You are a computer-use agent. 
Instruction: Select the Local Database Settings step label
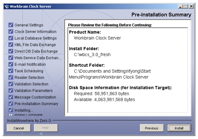36,38
